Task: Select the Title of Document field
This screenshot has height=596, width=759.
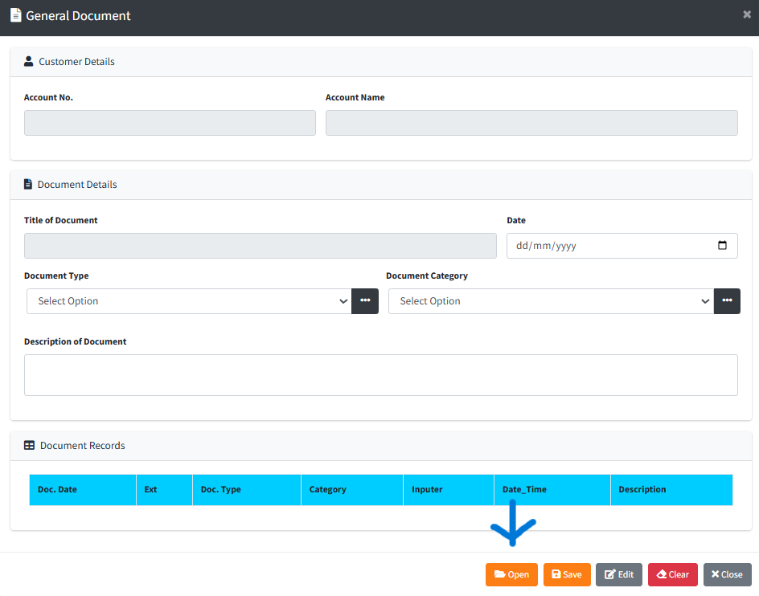Action: pos(260,246)
